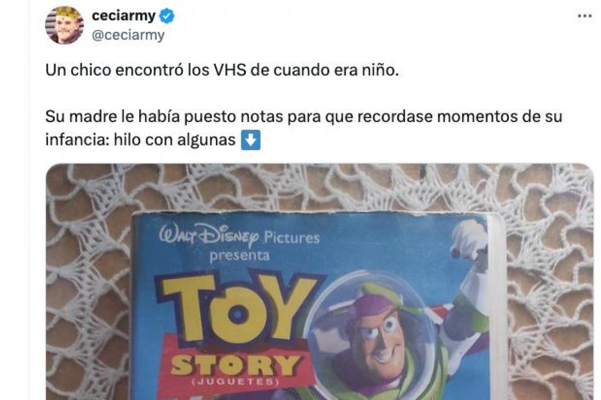The height and width of the screenshot is (400, 601).
Task: Click the word "presenta" on the cover
Action: pyautogui.click(x=240, y=256)
